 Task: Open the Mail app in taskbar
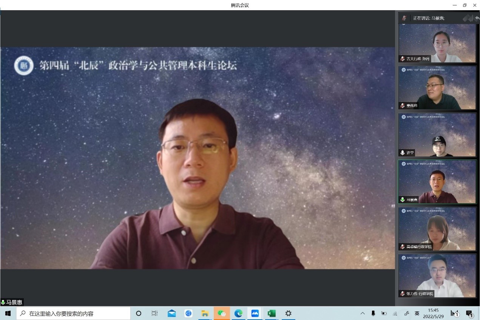[x=172, y=313]
